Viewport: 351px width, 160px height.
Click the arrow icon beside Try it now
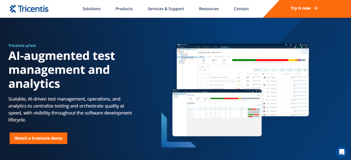coord(316,9)
